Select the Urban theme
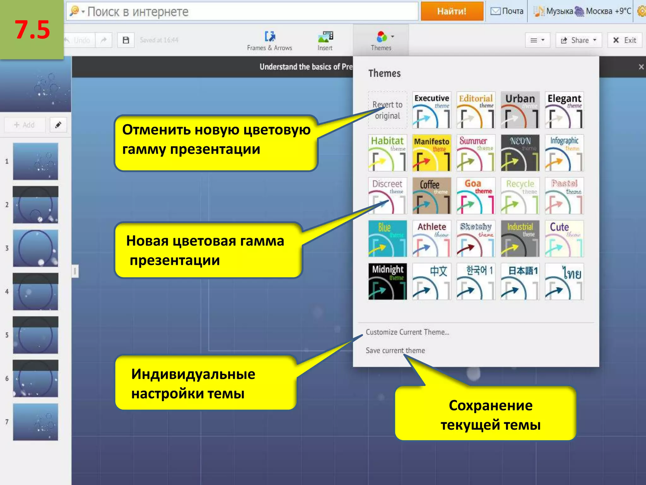Screen dimensions: 646x485 click(x=520, y=110)
